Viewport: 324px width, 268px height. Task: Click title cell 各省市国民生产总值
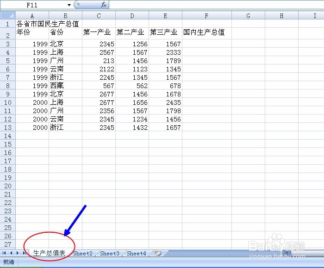point(48,24)
